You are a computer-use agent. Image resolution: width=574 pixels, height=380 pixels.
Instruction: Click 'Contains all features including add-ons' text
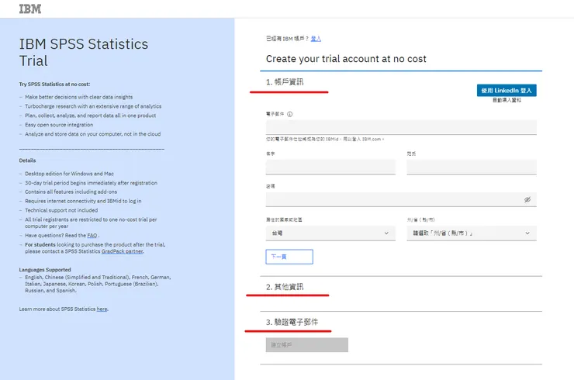(71, 192)
